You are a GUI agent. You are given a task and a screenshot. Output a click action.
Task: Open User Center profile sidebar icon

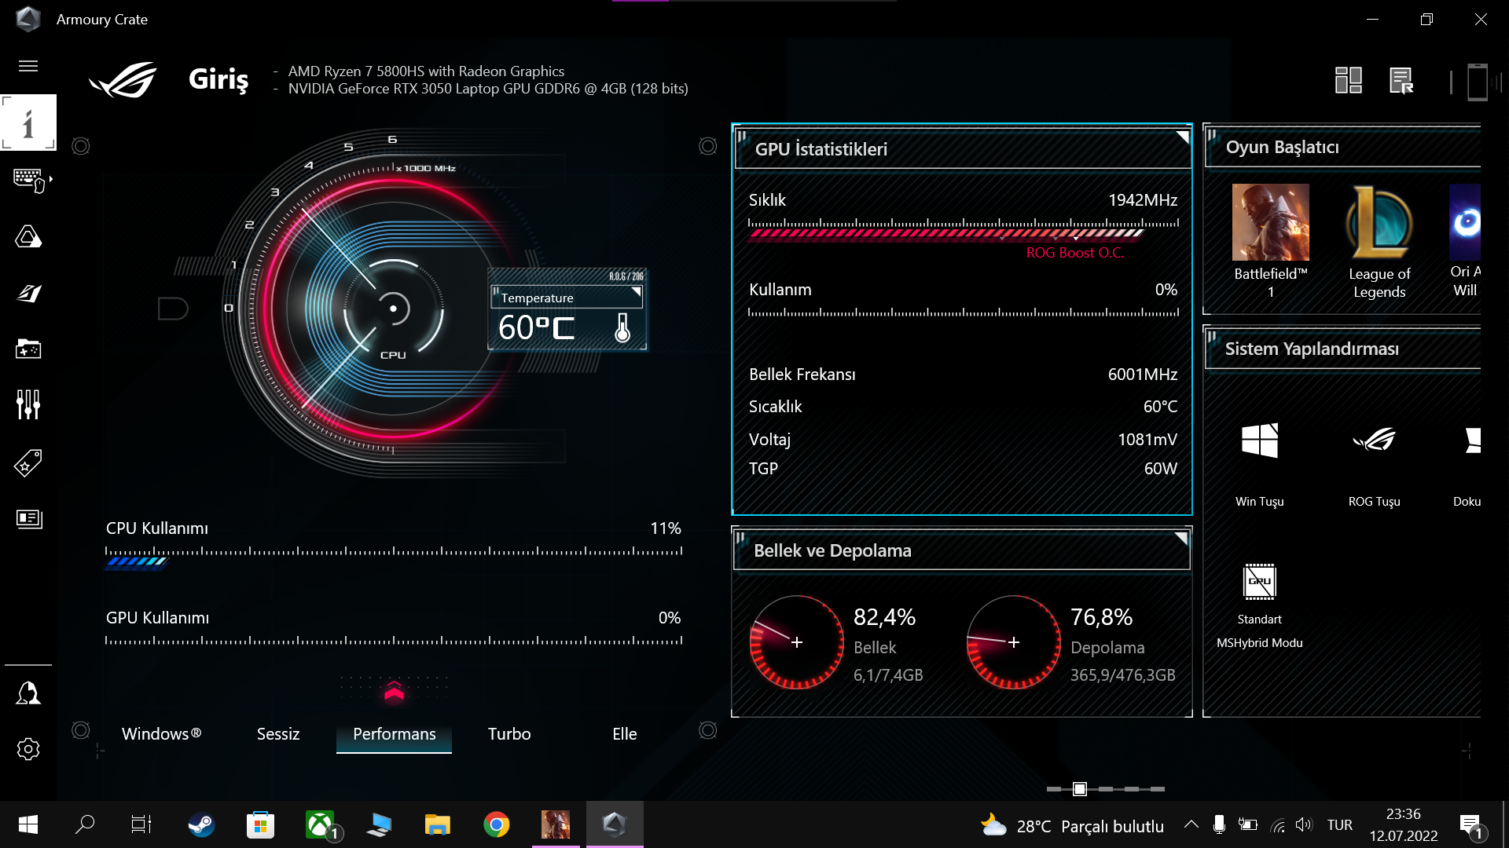pyautogui.click(x=28, y=693)
